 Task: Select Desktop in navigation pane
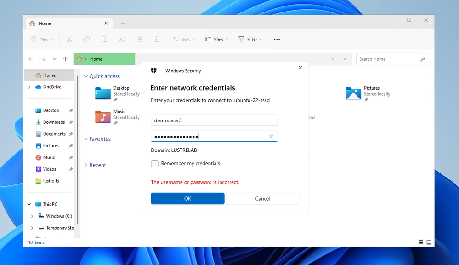[51, 110]
